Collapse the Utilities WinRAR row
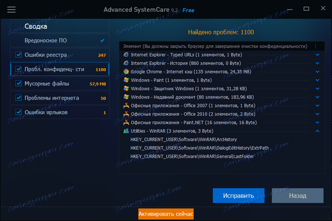Viewport: 332px width, 221px height. [x=317, y=131]
